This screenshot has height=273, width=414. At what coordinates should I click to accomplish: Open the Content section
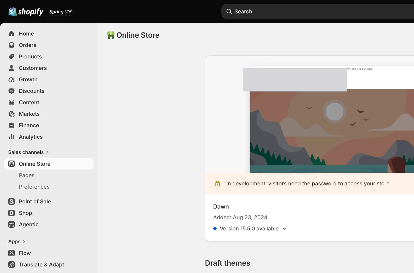coord(49,102)
